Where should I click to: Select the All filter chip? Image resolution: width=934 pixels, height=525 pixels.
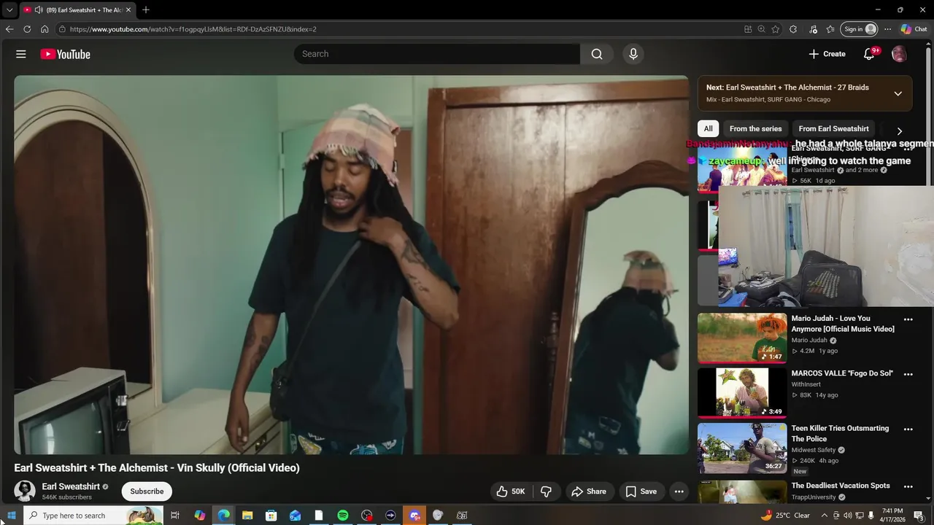[708, 128]
